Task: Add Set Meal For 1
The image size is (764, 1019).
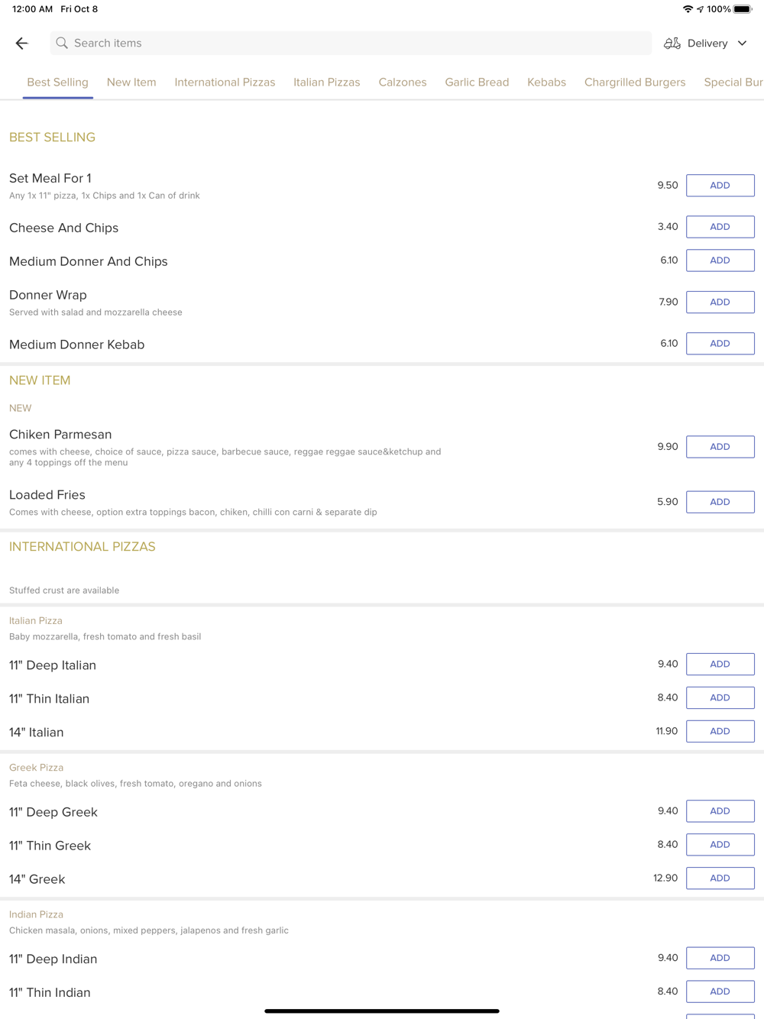Action: pos(720,186)
